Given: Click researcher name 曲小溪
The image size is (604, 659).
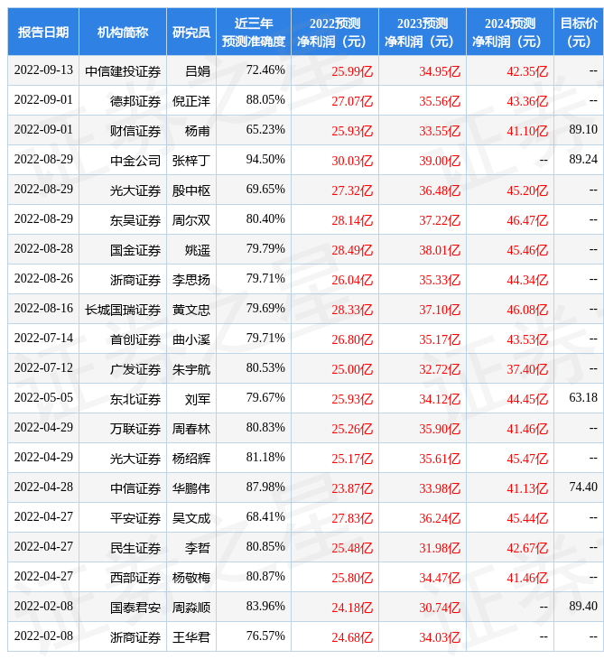Looking at the screenshot, I should point(191,339).
